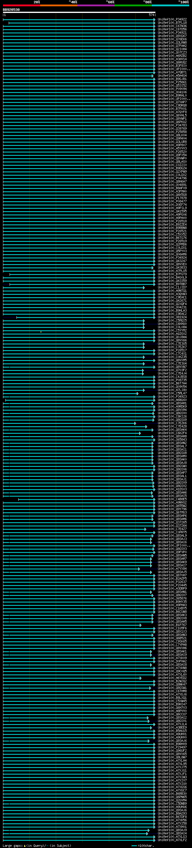The image size is (192, 848).
Task: Click the UniRef100_A3AV14 label
Action: pos(172,59)
